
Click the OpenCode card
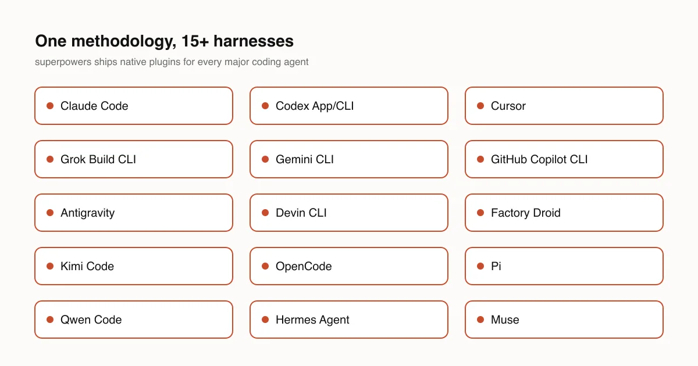point(349,266)
